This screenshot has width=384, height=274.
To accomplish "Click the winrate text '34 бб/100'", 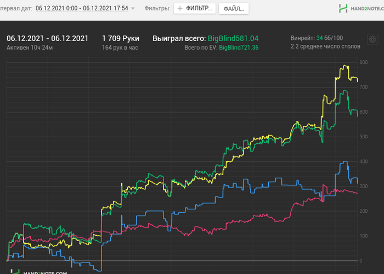I will (x=329, y=38).
